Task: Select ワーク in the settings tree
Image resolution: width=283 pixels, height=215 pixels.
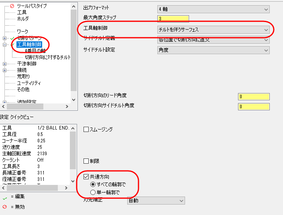Action: (x=22, y=32)
